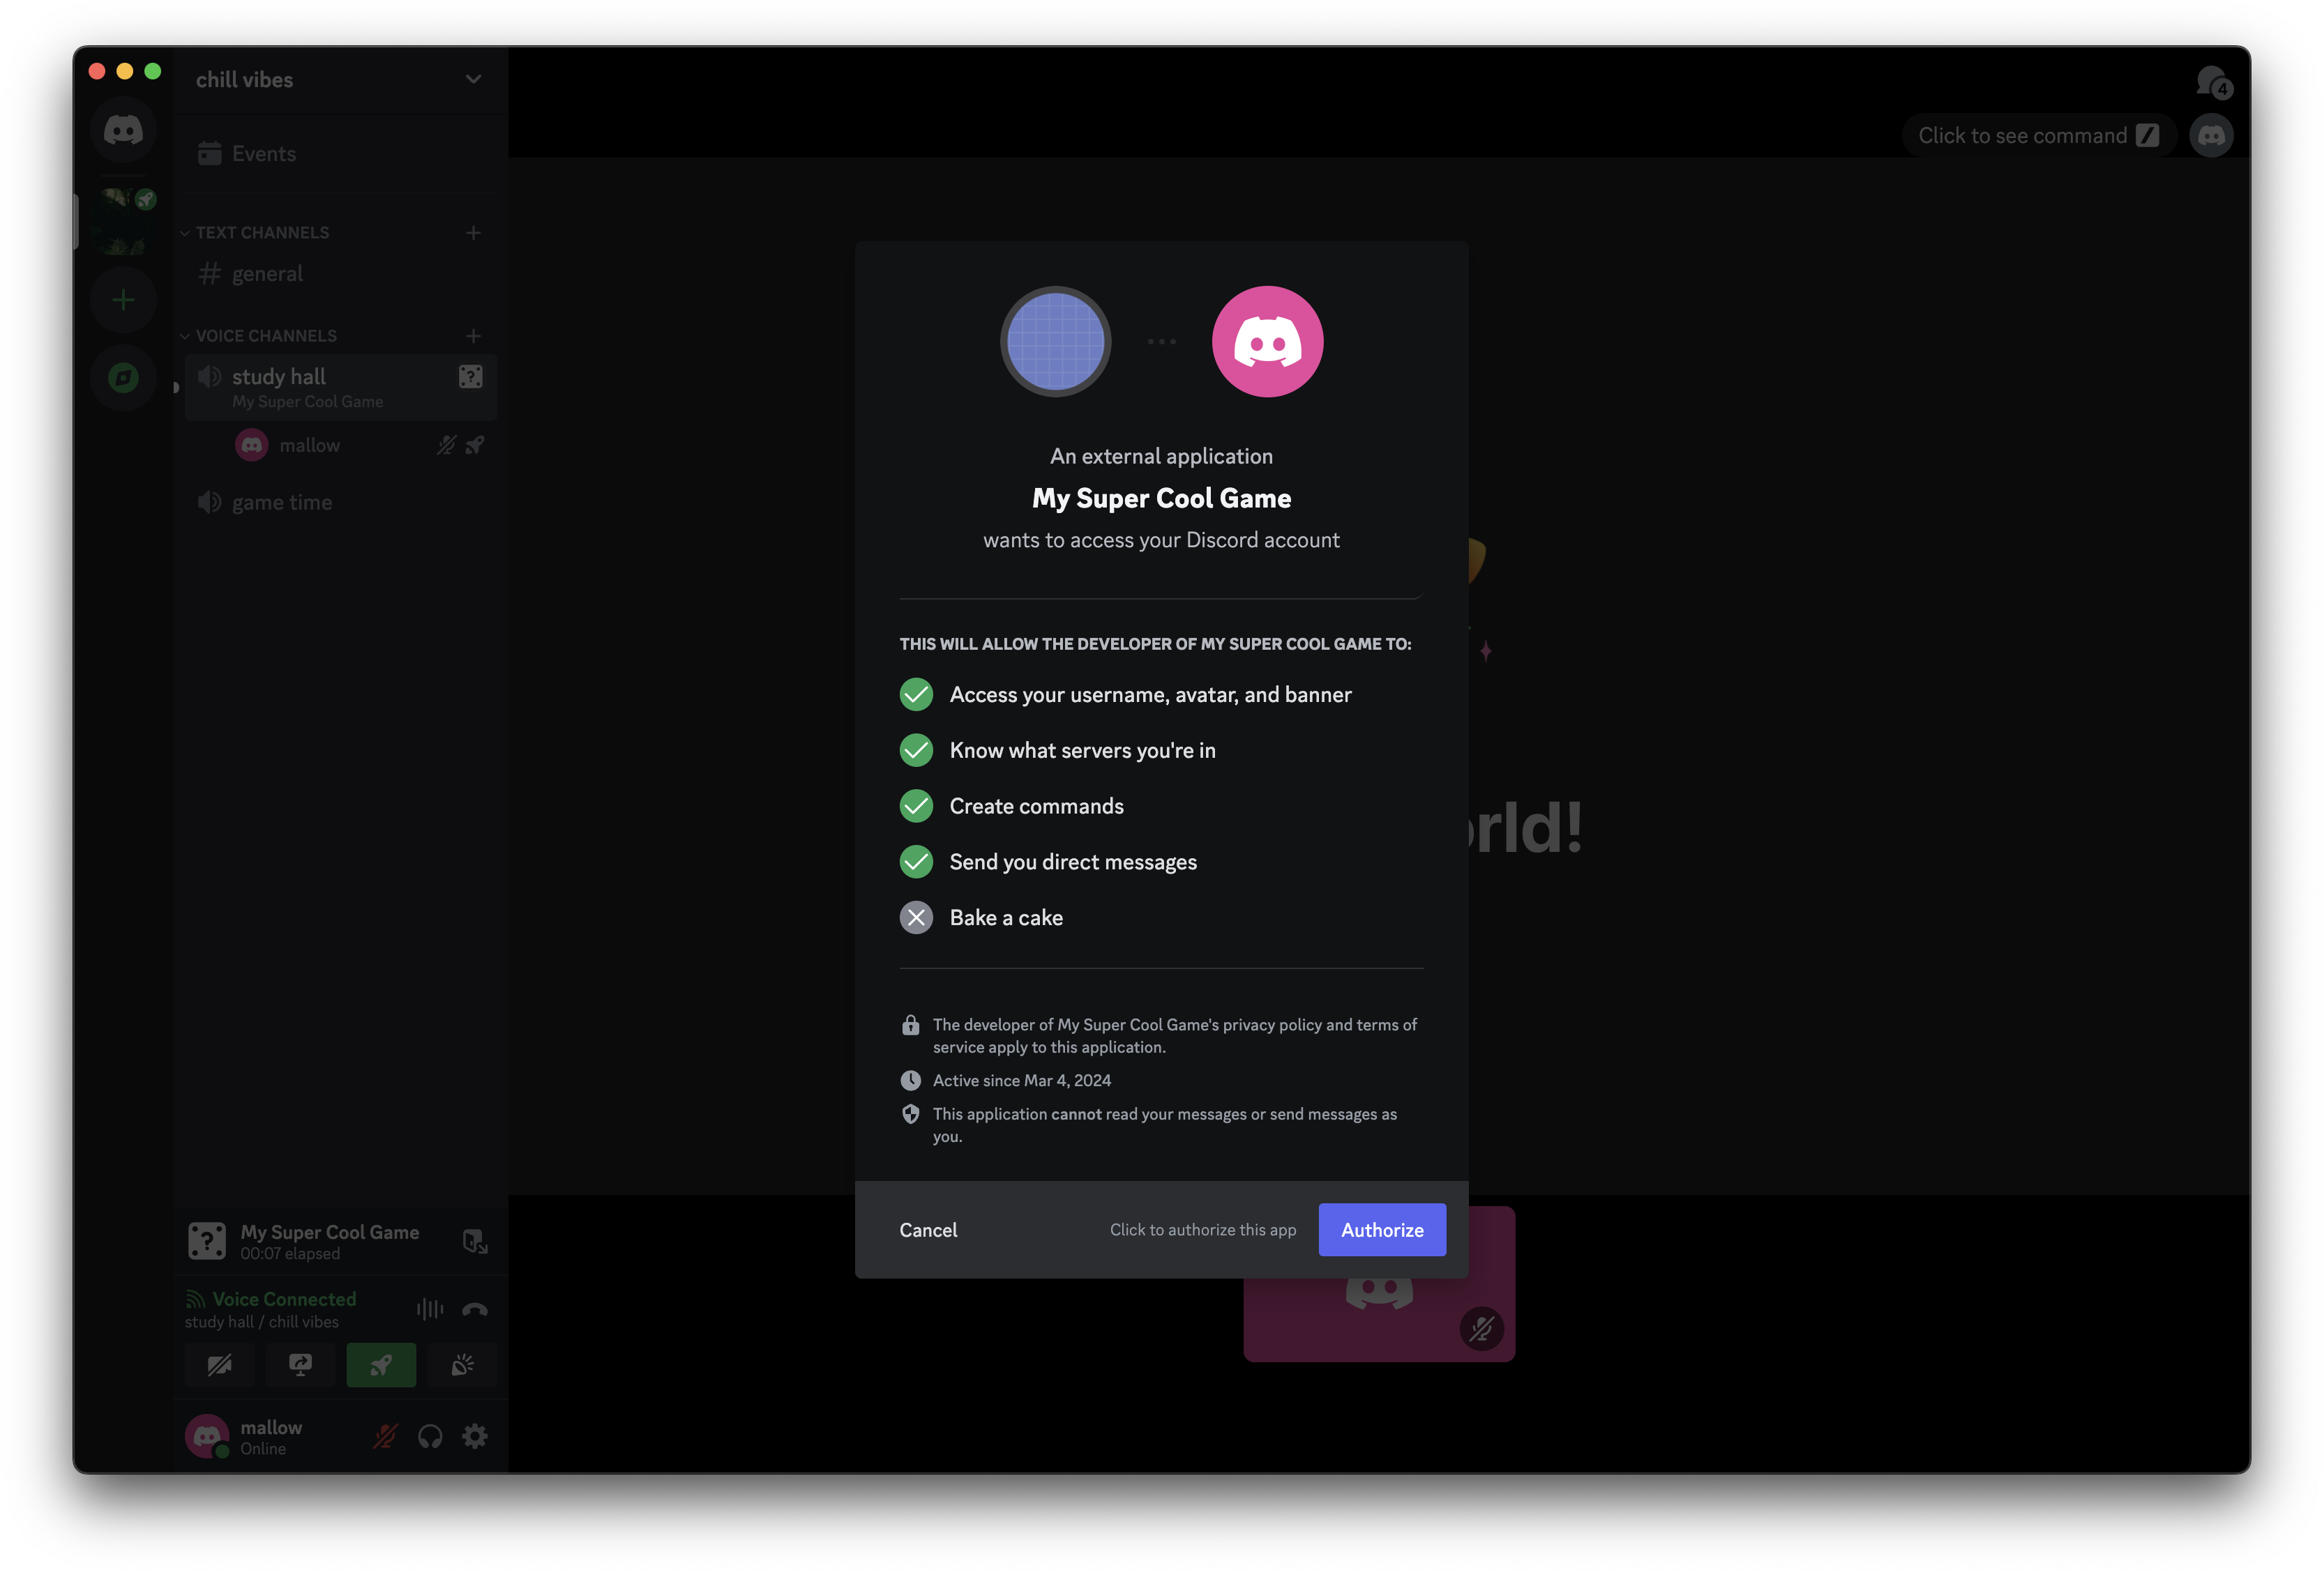2324x1570 pixels.
Task: Open the soundboard icon
Action: pyautogui.click(x=462, y=1364)
